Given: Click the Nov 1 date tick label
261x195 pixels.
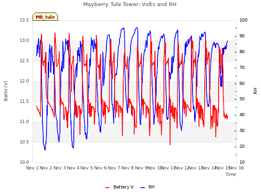Looking at the screenshot, I should click(x=32, y=168).
